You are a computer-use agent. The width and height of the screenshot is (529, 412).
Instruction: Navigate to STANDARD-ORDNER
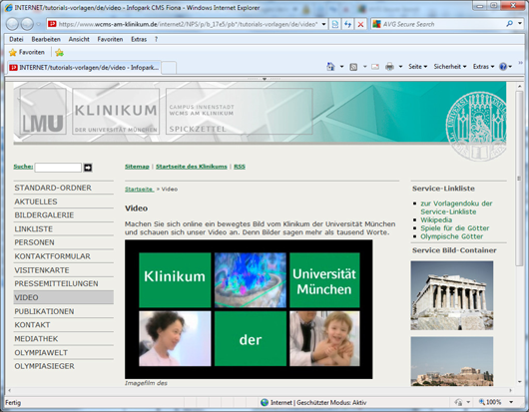64,188
